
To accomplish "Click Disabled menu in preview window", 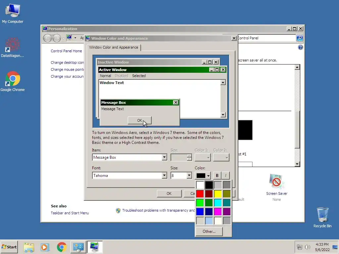I will 121,76.
